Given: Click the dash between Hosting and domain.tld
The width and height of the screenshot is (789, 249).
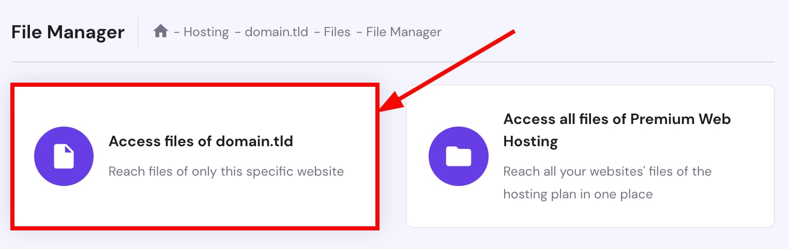Looking at the screenshot, I should point(237,32).
